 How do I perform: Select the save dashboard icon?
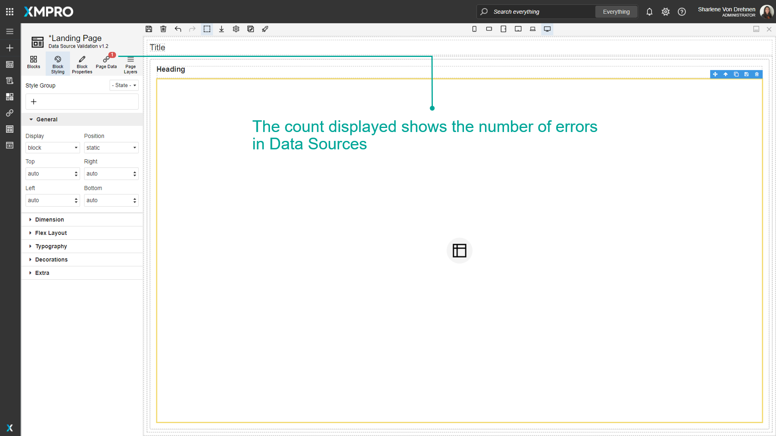(149, 29)
